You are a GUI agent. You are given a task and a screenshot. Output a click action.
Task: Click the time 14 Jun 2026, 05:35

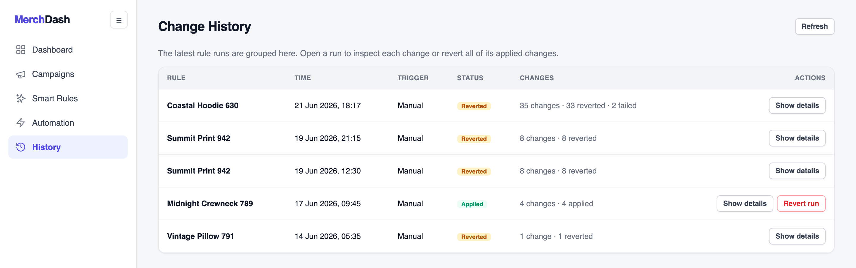(x=327, y=237)
